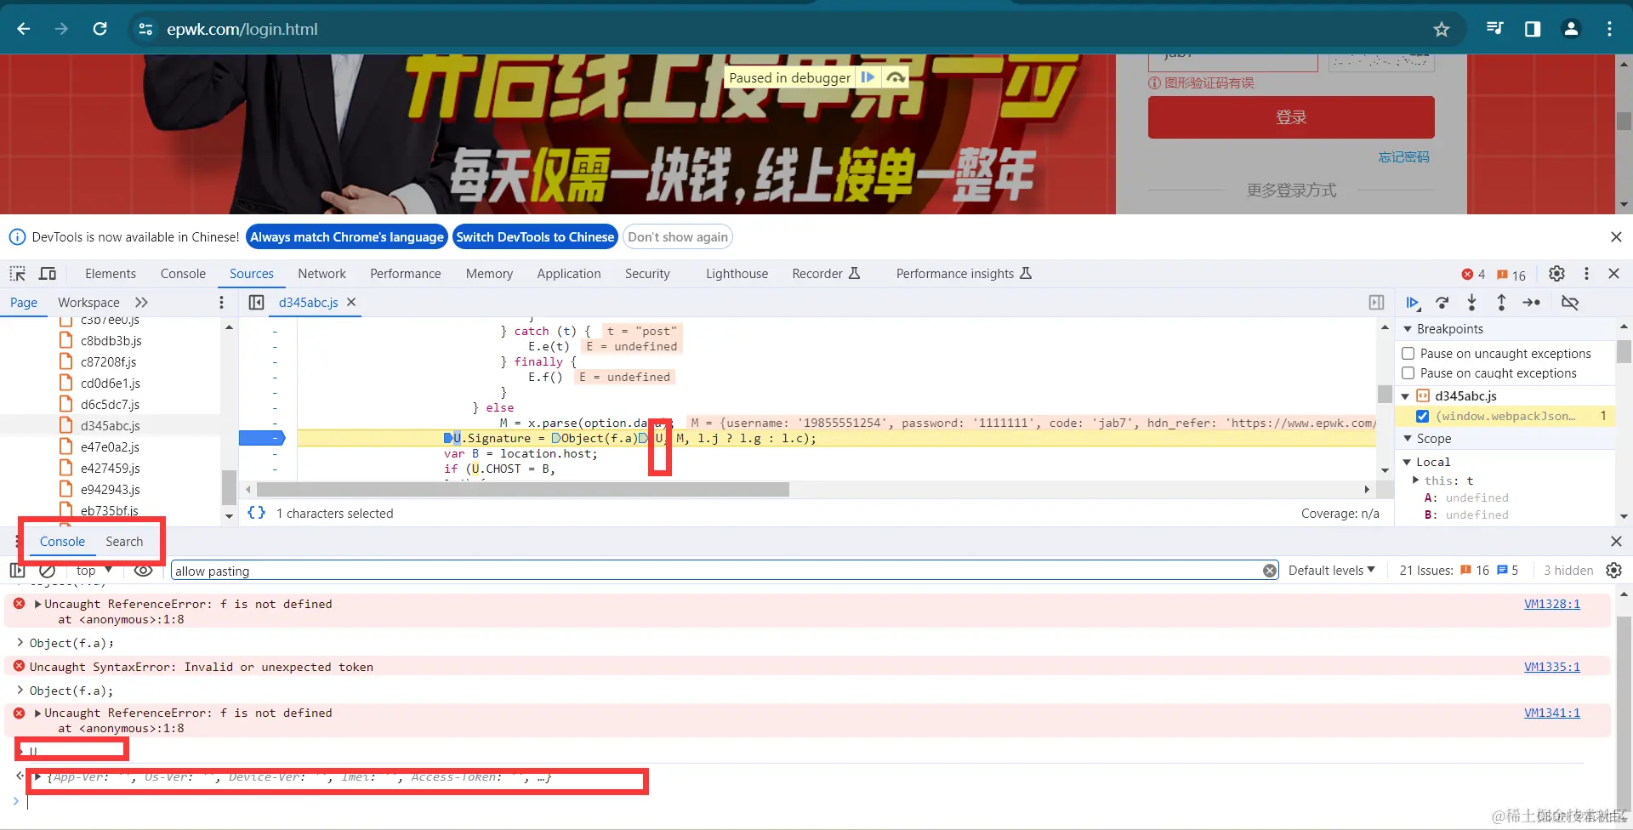This screenshot has height=830, width=1633.
Task: Clear the console messages
Action: [47, 570]
